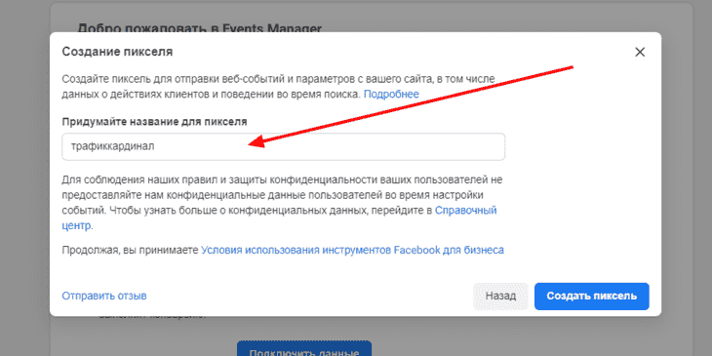Viewport: 712px width, 356px height.
Task: Click the Создать пиксель button
Action: tap(592, 297)
